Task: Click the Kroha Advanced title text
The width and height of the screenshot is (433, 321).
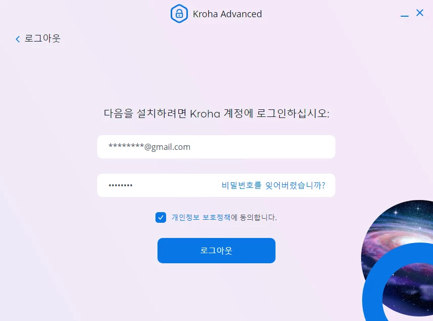Action: (x=227, y=14)
